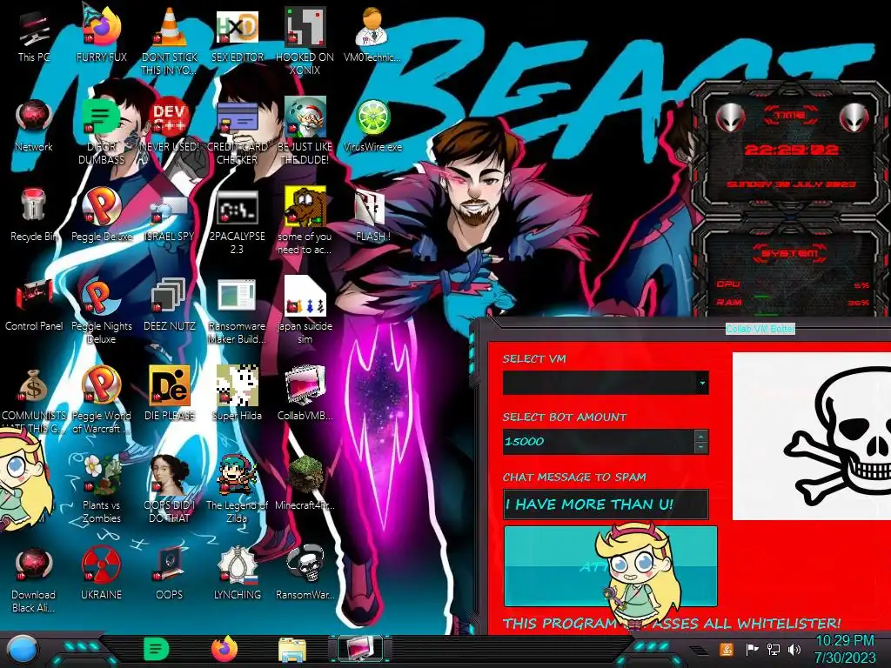
Task: Open Action Center flag tray icon
Action: (752, 649)
